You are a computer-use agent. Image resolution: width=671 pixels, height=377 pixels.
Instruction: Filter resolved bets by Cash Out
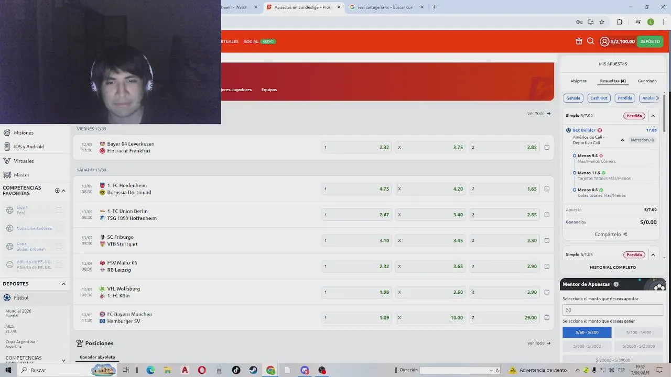click(599, 98)
